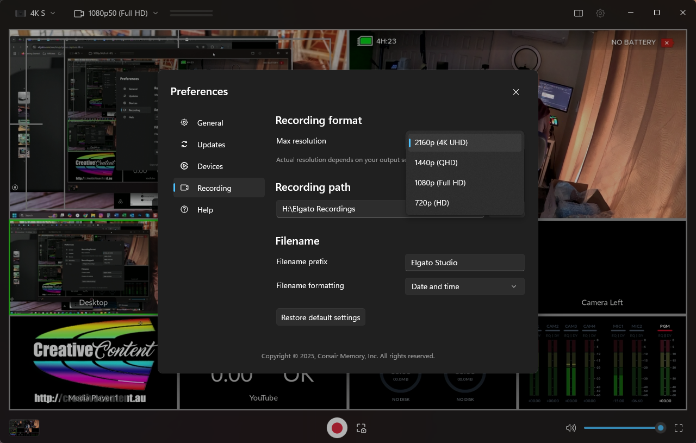Click Restore default settings button
This screenshot has width=696, height=443.
(321, 317)
